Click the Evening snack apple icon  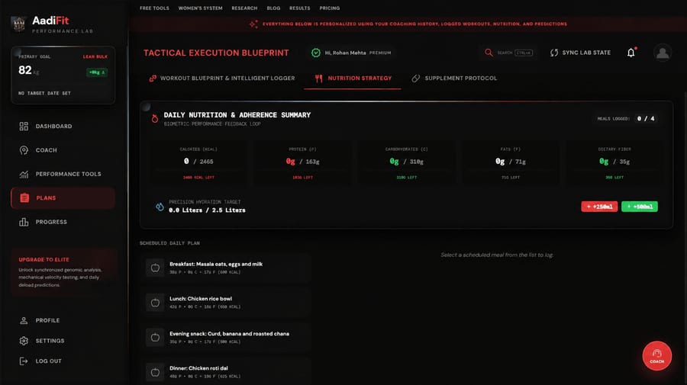coord(155,337)
